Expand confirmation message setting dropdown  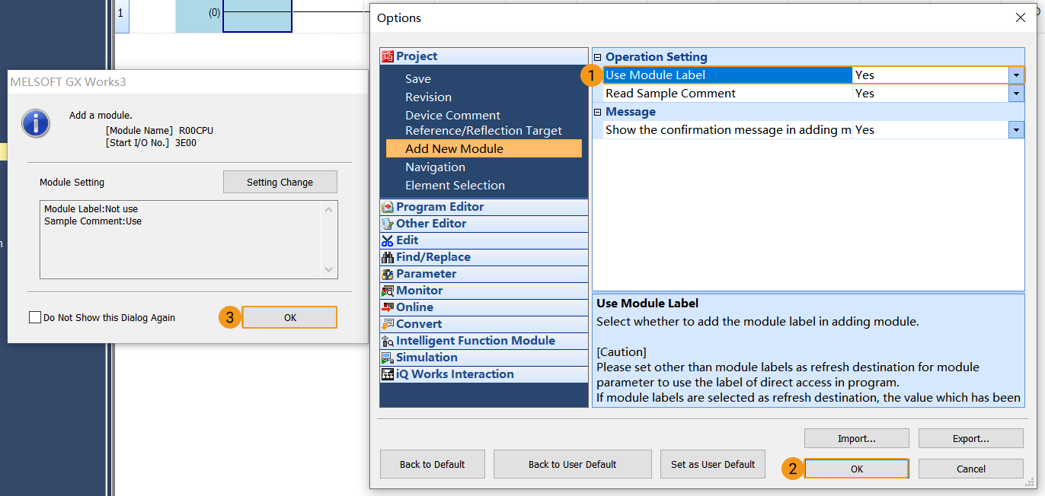click(1015, 130)
